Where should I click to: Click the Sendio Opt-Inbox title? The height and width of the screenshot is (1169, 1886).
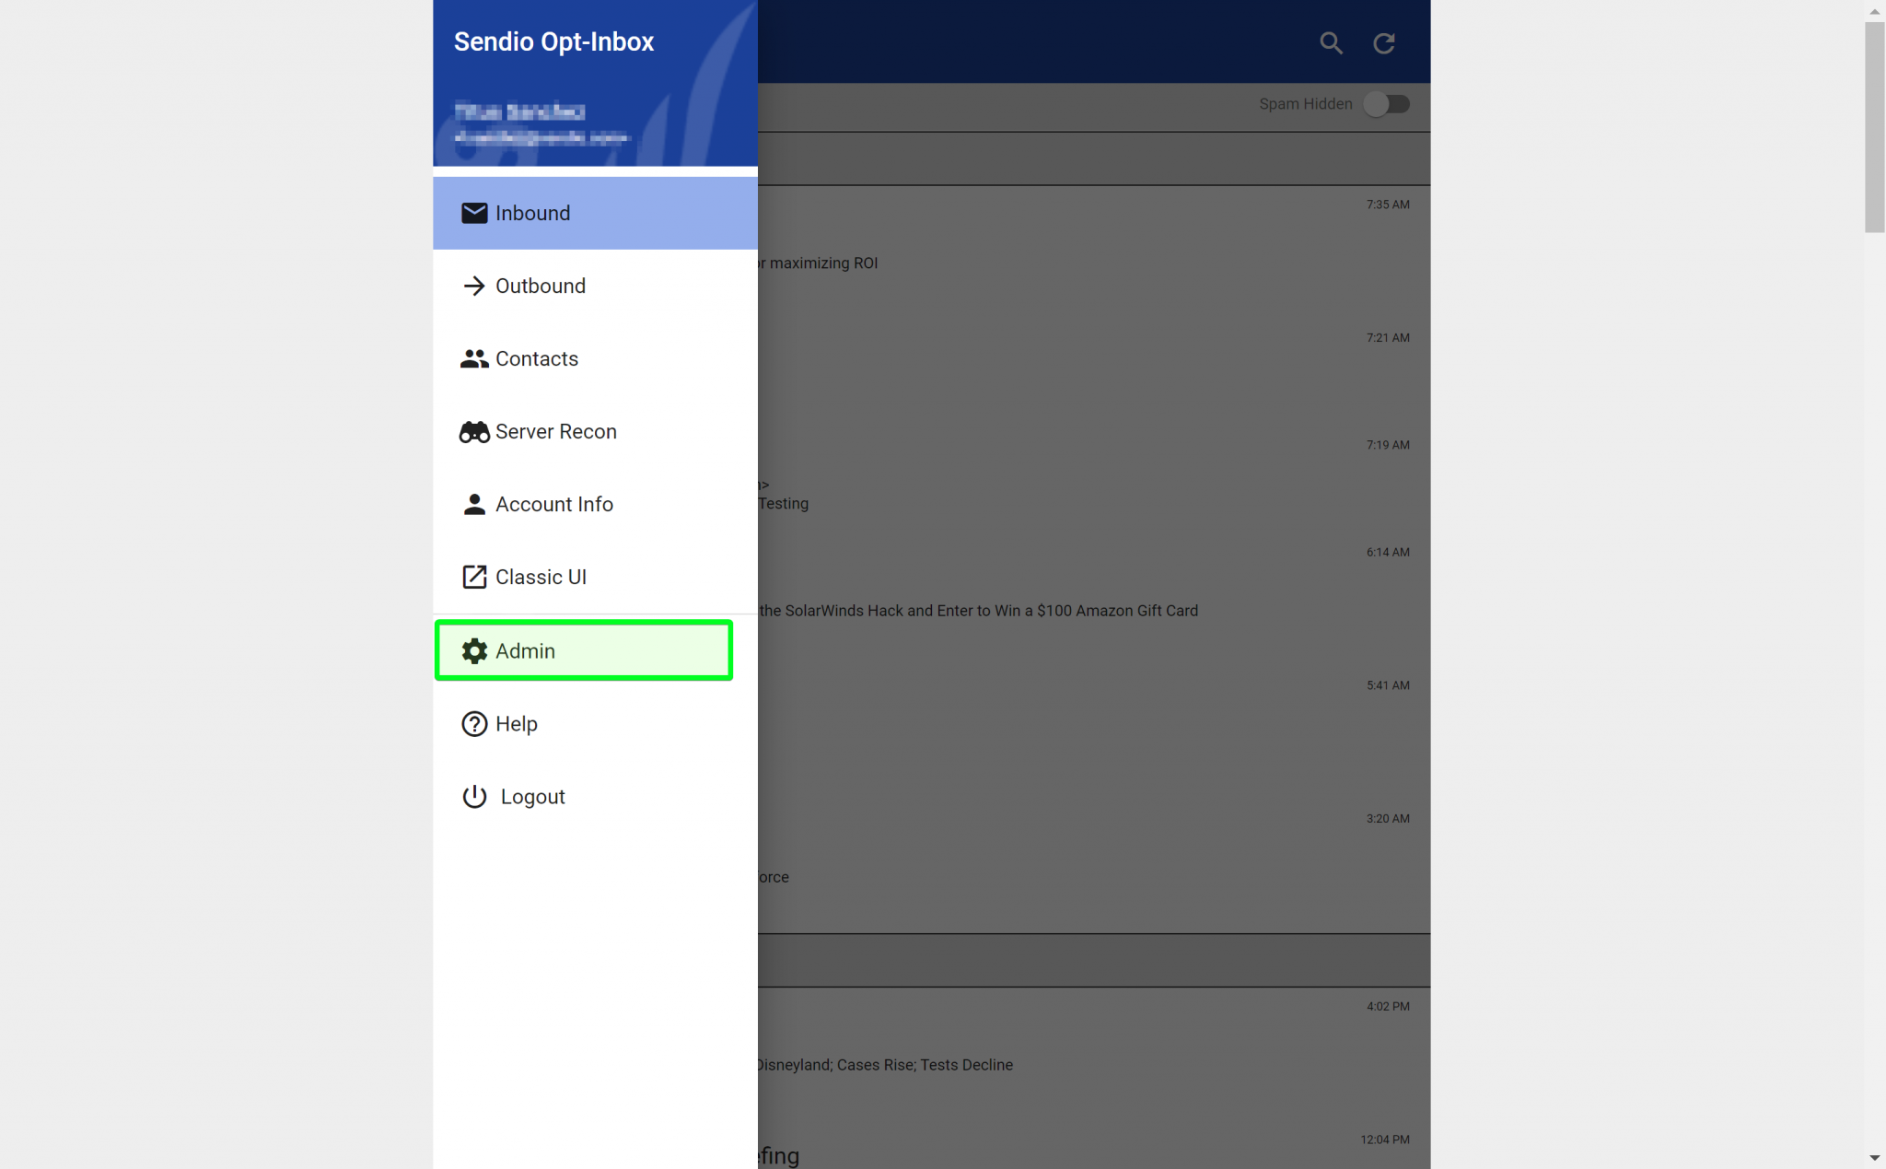click(x=553, y=41)
